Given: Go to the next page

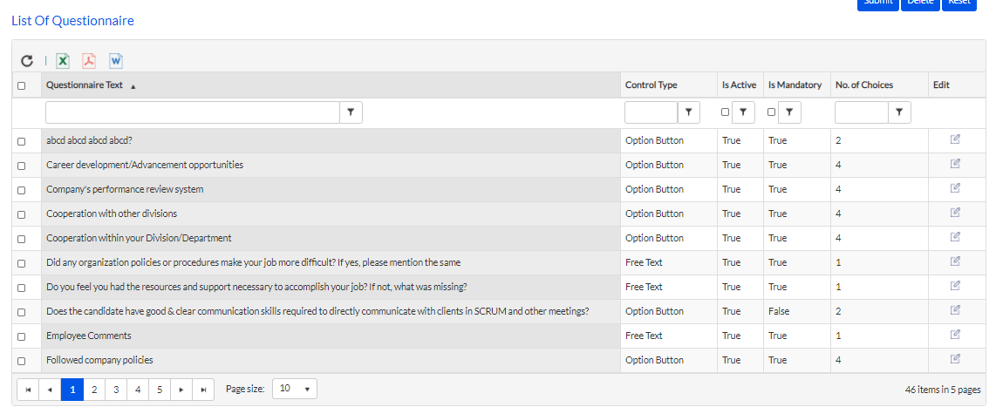Looking at the screenshot, I should pyautogui.click(x=181, y=390).
